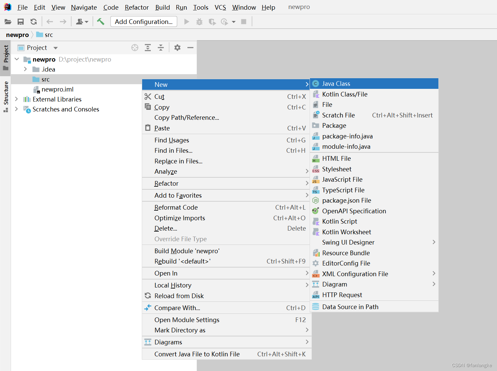Click the Run with Coverage icon
This screenshot has height=371, width=497.
(212, 22)
